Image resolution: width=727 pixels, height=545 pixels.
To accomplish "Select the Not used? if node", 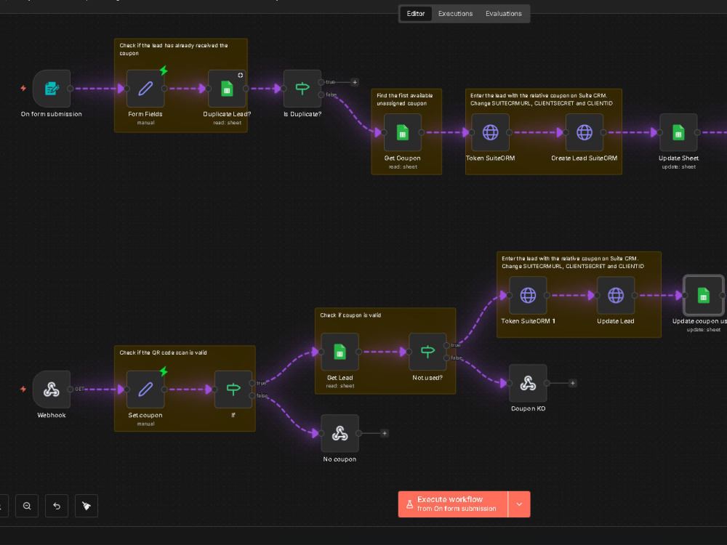I will [427, 352].
